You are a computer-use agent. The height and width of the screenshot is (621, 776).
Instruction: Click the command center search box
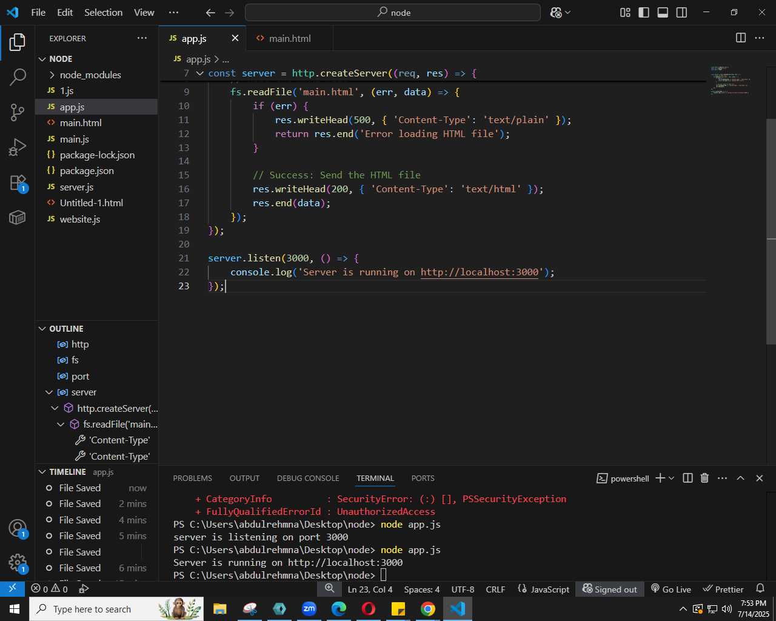pos(392,12)
